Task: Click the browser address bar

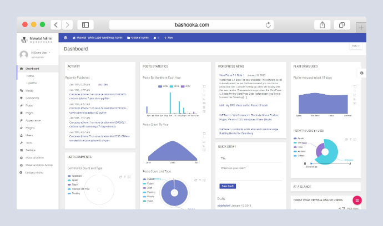Action: pyautogui.click(x=191, y=25)
